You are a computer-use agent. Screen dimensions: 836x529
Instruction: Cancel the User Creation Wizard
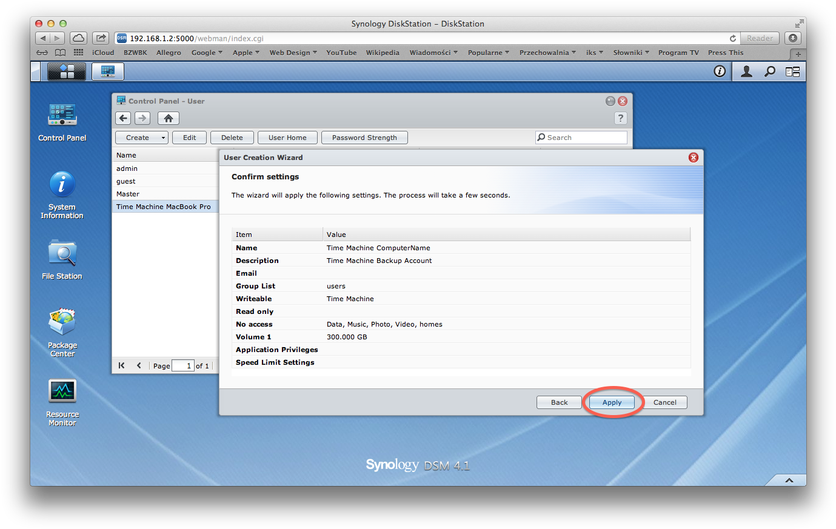tap(664, 402)
